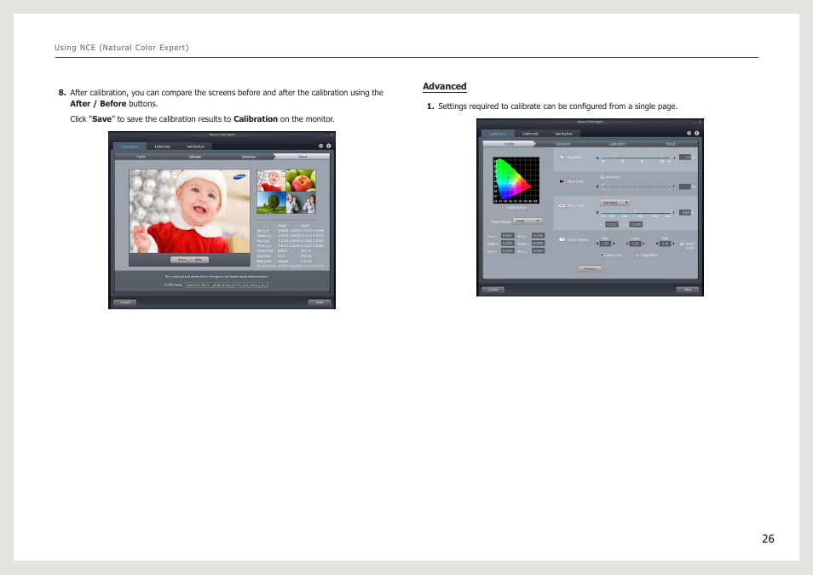Open settings gear in the right Advanced window
Screen dimensions: 813x575
click(x=689, y=133)
